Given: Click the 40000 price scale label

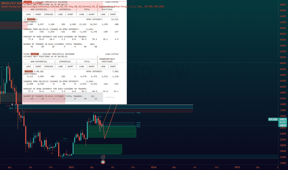Looking at the screenshot, I should (x=283, y=87).
